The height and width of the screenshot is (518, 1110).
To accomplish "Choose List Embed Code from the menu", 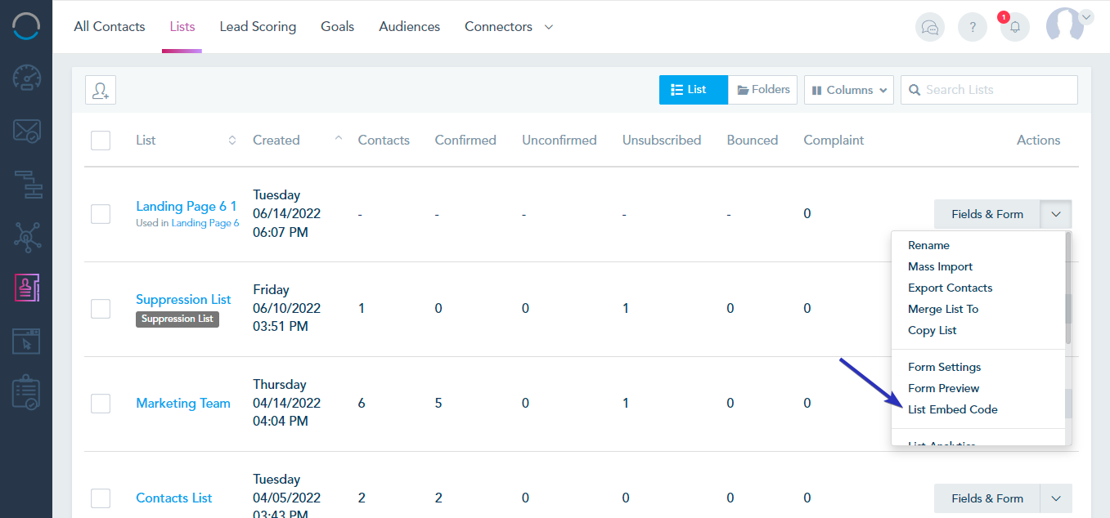I will pyautogui.click(x=953, y=409).
